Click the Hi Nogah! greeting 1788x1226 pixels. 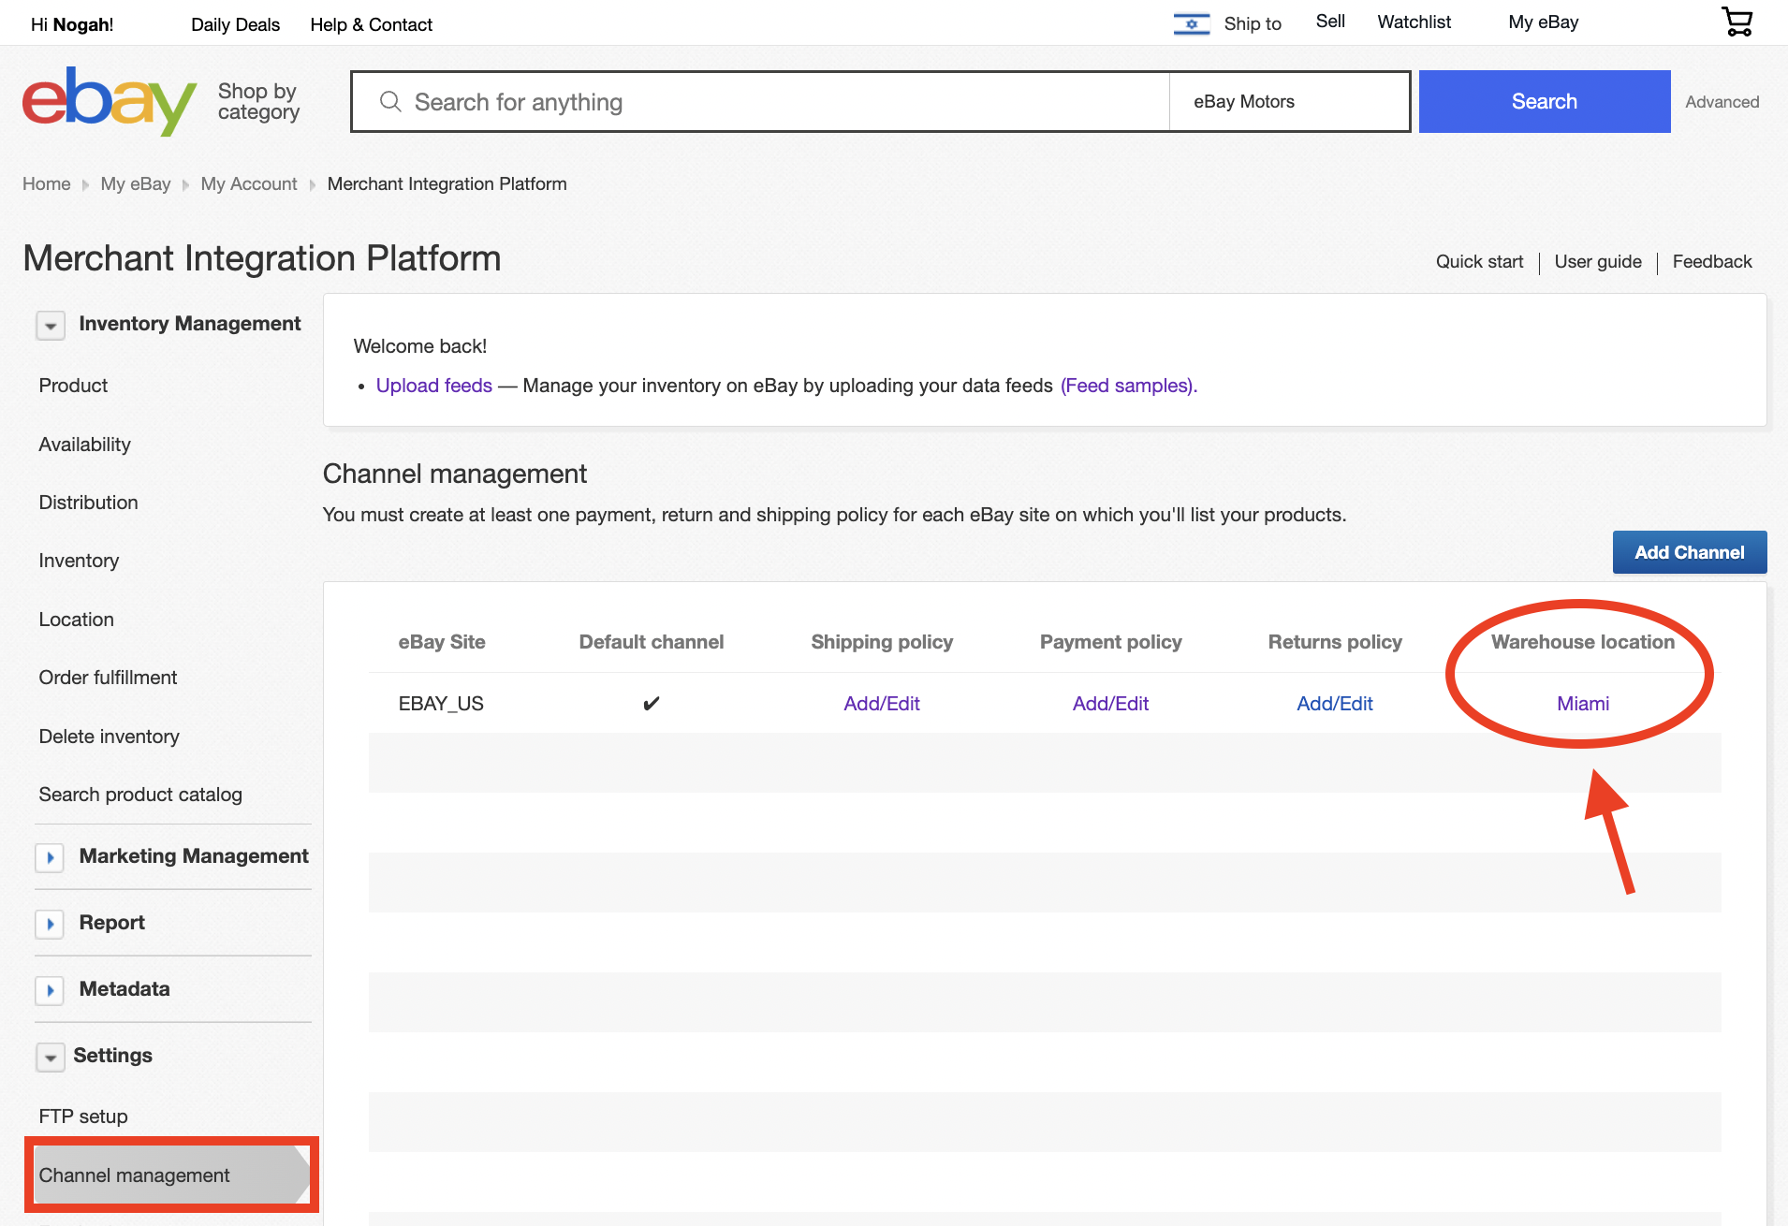click(x=72, y=24)
